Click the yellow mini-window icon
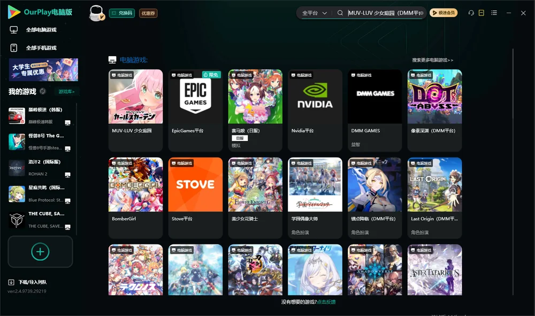Viewport: 535px width, 316px height. (481, 13)
